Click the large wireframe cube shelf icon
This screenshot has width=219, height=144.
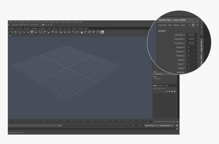click(x=32, y=32)
